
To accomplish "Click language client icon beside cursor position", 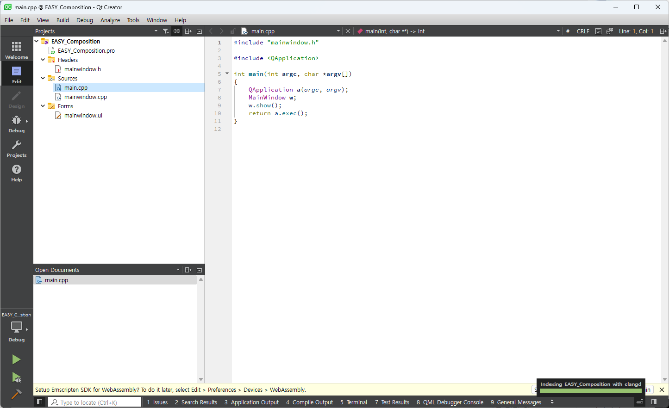I will click(x=610, y=31).
